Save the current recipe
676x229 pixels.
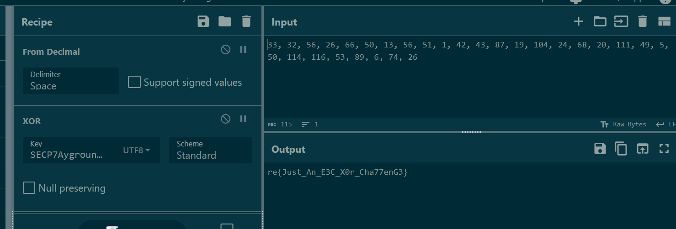point(203,21)
